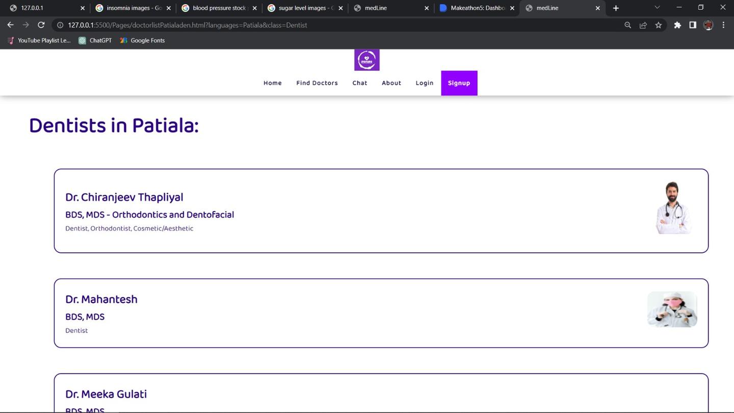Select Dr. Chiranjeev Thapliyal's name

coord(124,197)
